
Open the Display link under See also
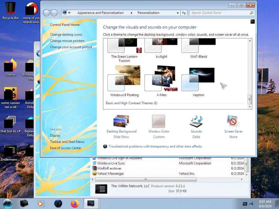[x=55, y=136]
